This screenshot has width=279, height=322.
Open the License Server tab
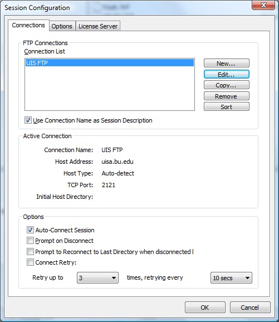coord(98,26)
